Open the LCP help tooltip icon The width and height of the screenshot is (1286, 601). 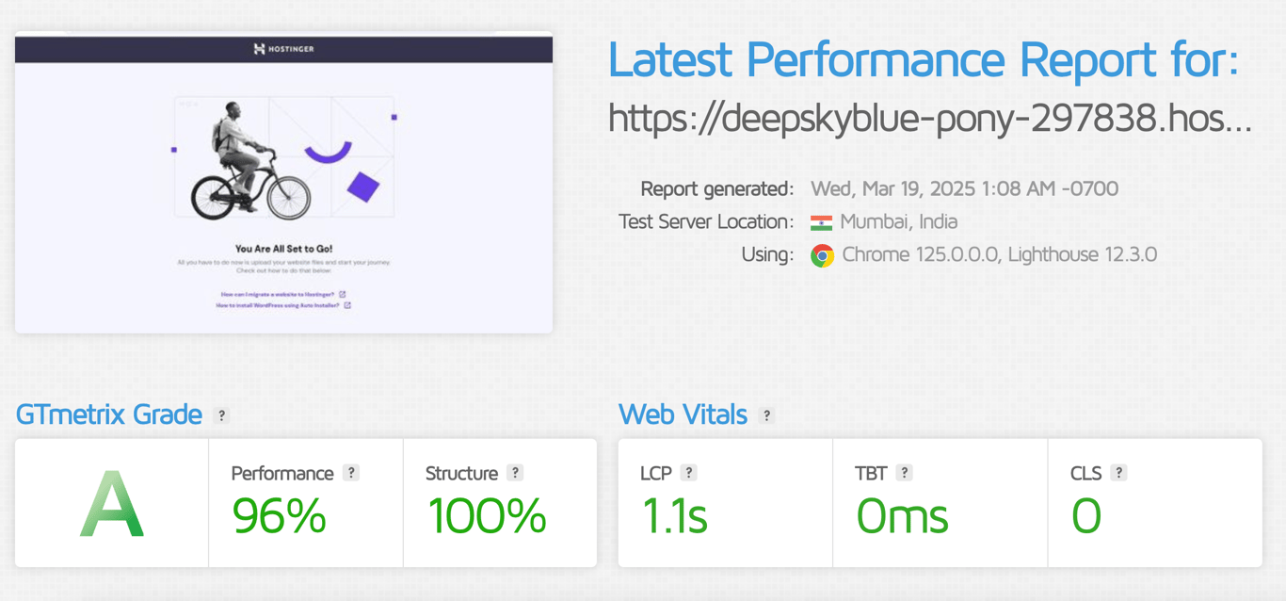tap(690, 473)
